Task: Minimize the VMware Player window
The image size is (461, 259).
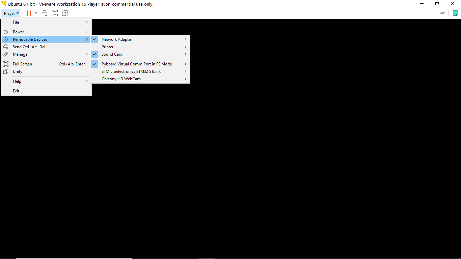Action: click(x=422, y=4)
